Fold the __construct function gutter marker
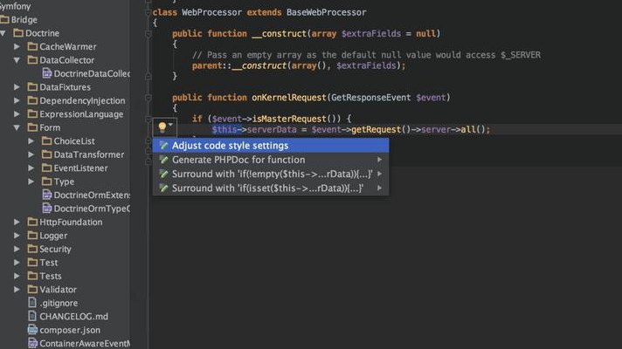622x349 pixels. click(149, 34)
